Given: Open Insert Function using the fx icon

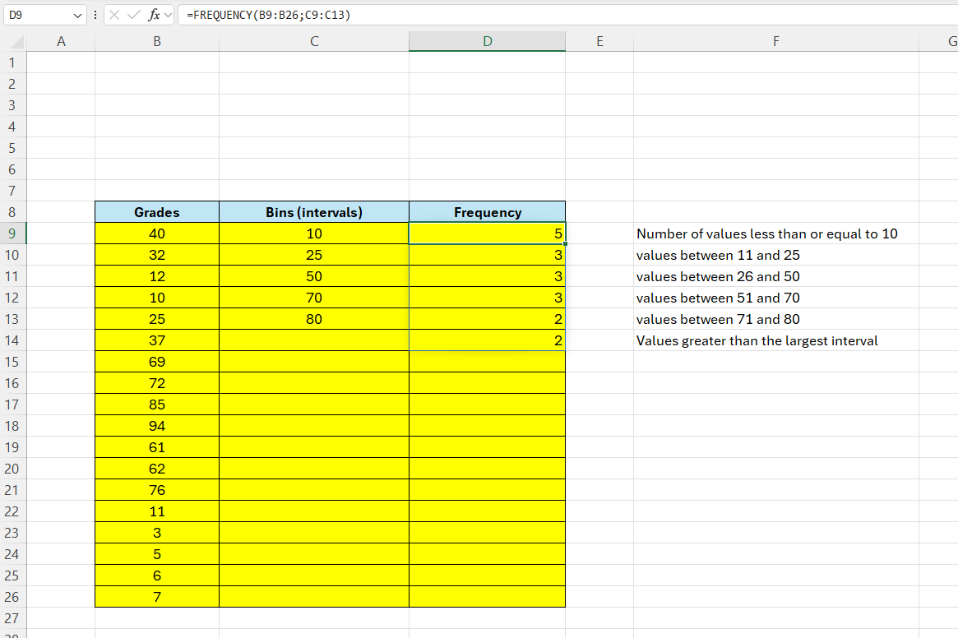Looking at the screenshot, I should pyautogui.click(x=151, y=15).
